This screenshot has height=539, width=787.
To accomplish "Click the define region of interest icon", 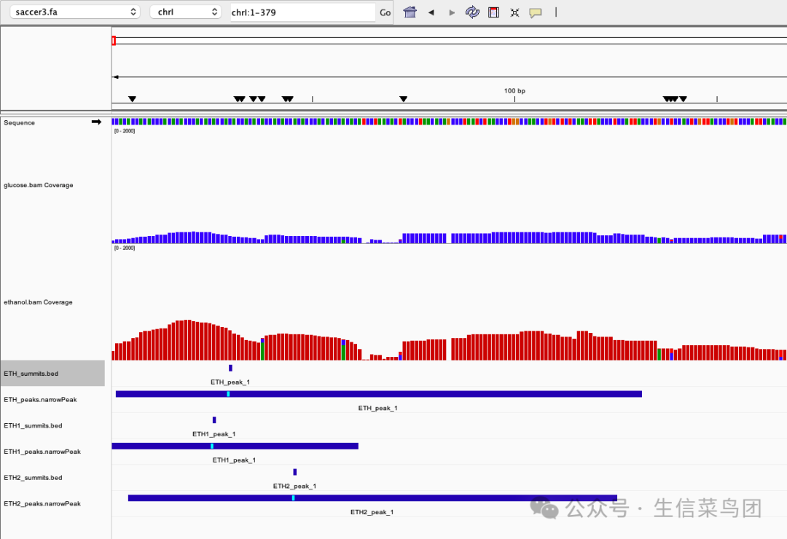I will (494, 12).
